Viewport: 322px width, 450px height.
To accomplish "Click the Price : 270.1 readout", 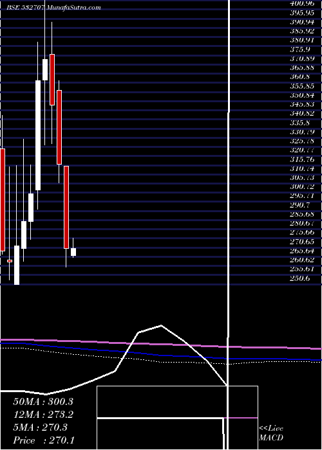I will (x=44, y=440).
